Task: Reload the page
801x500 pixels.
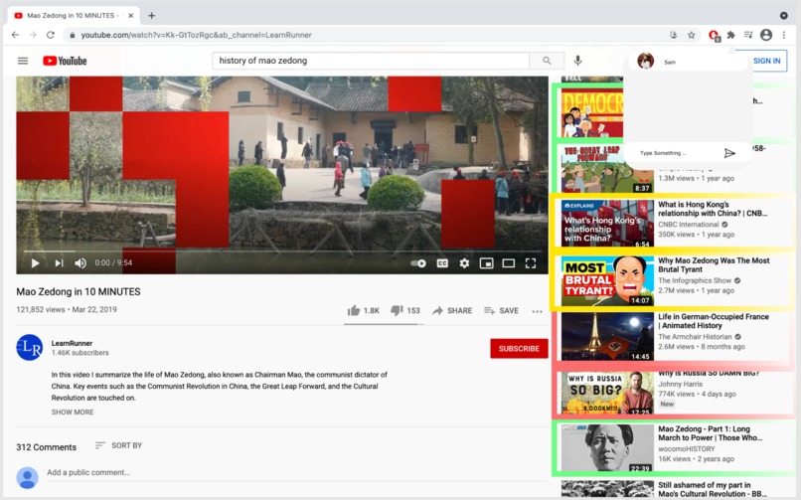Action: tap(50, 35)
